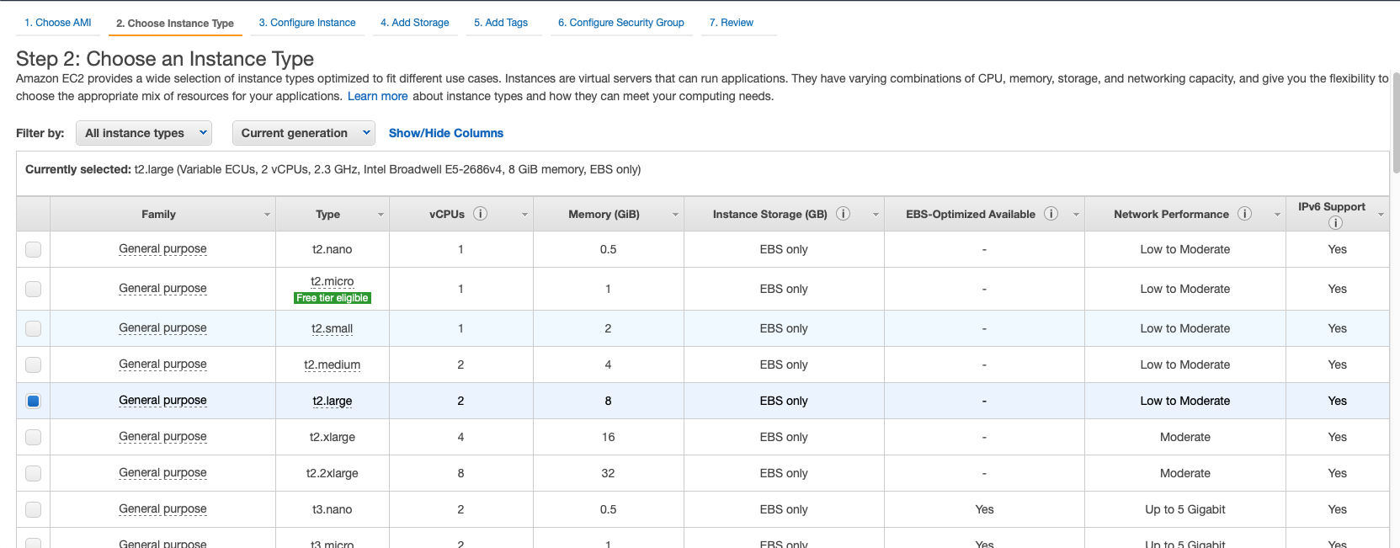Select the t2.micro instance checkbox
1400x548 pixels.
[33, 289]
